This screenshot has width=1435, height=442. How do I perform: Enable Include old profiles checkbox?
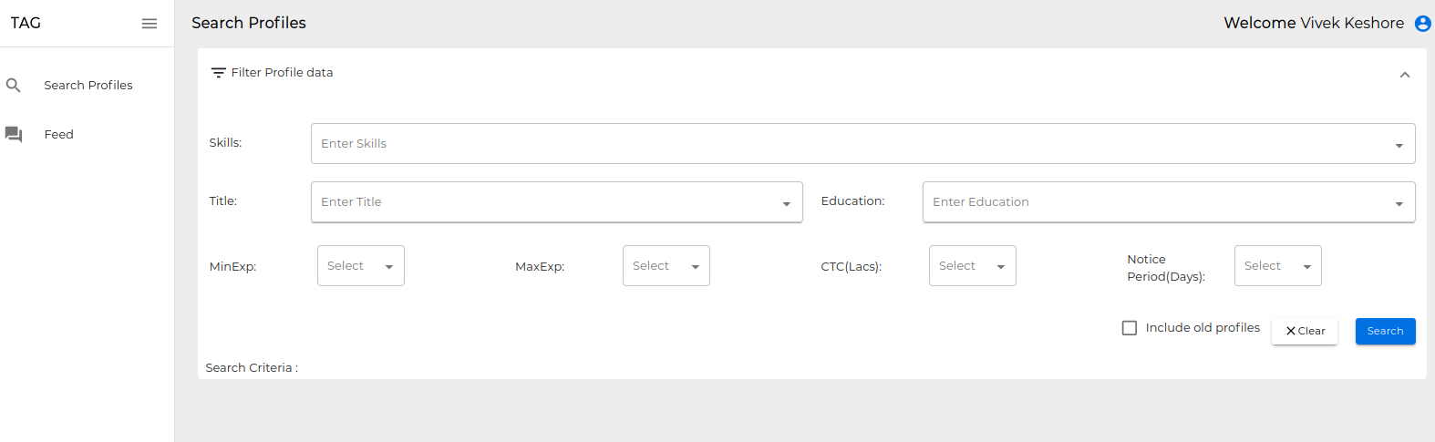click(x=1130, y=328)
